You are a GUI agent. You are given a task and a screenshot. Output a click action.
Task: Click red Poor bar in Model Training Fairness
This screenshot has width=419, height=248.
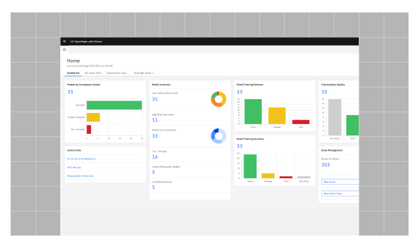pos(301,122)
